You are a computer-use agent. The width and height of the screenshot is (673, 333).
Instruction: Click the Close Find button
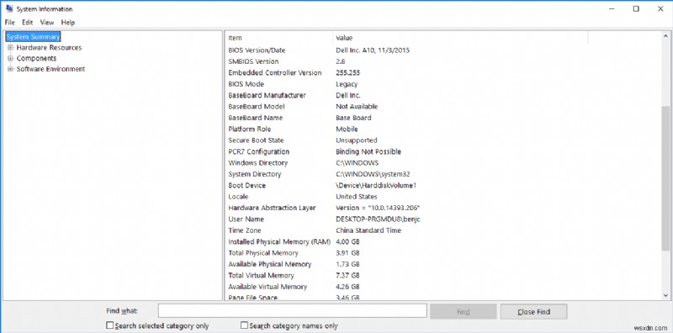(533, 311)
